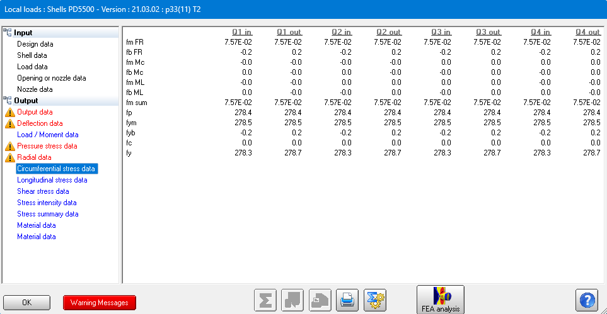Open Deflection data output
Image resolution: width=607 pixels, height=314 pixels.
(x=40, y=123)
